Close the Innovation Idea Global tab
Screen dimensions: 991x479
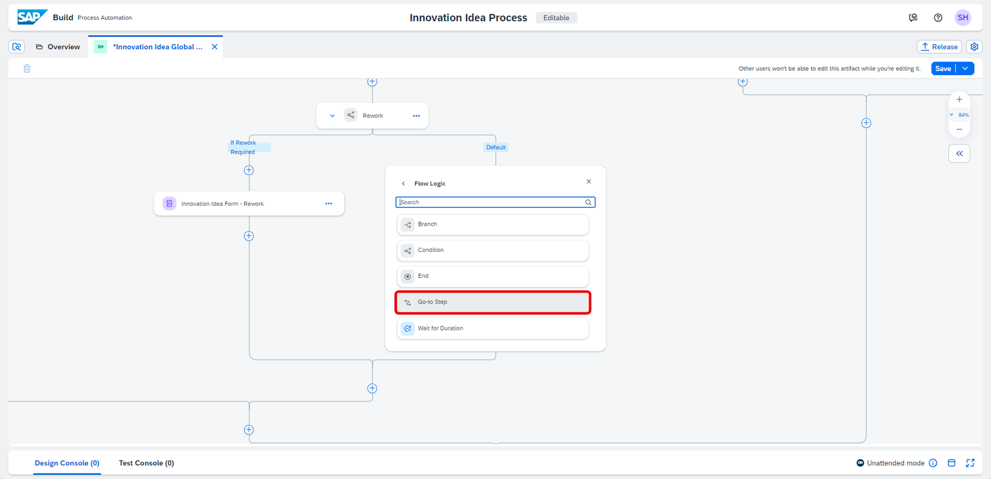(x=214, y=47)
